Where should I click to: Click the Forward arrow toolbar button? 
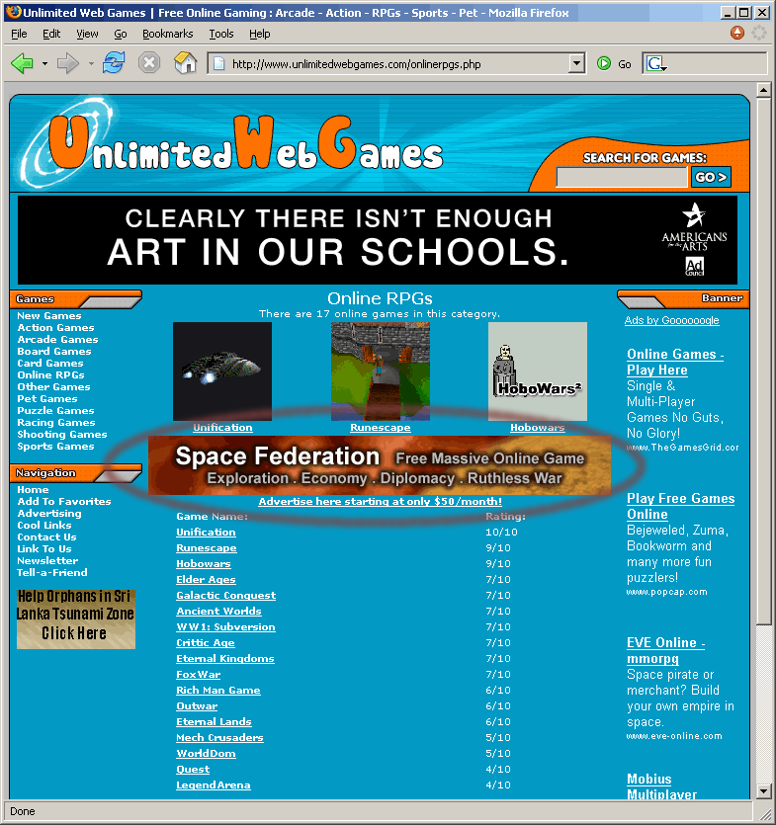click(68, 64)
